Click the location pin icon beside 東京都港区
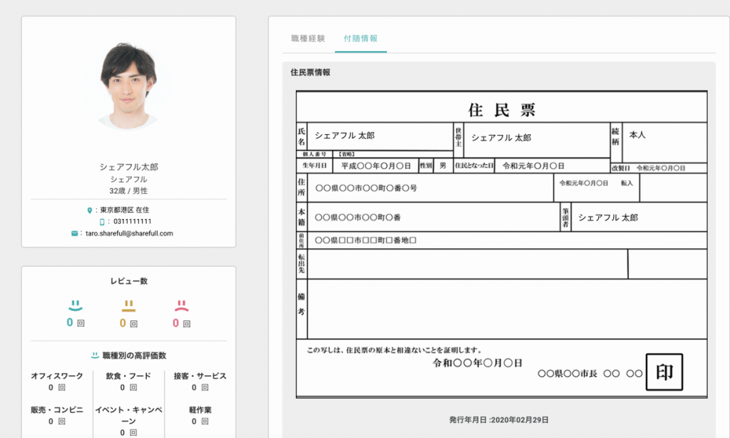Viewport: 730px width, 438px height. (x=89, y=210)
